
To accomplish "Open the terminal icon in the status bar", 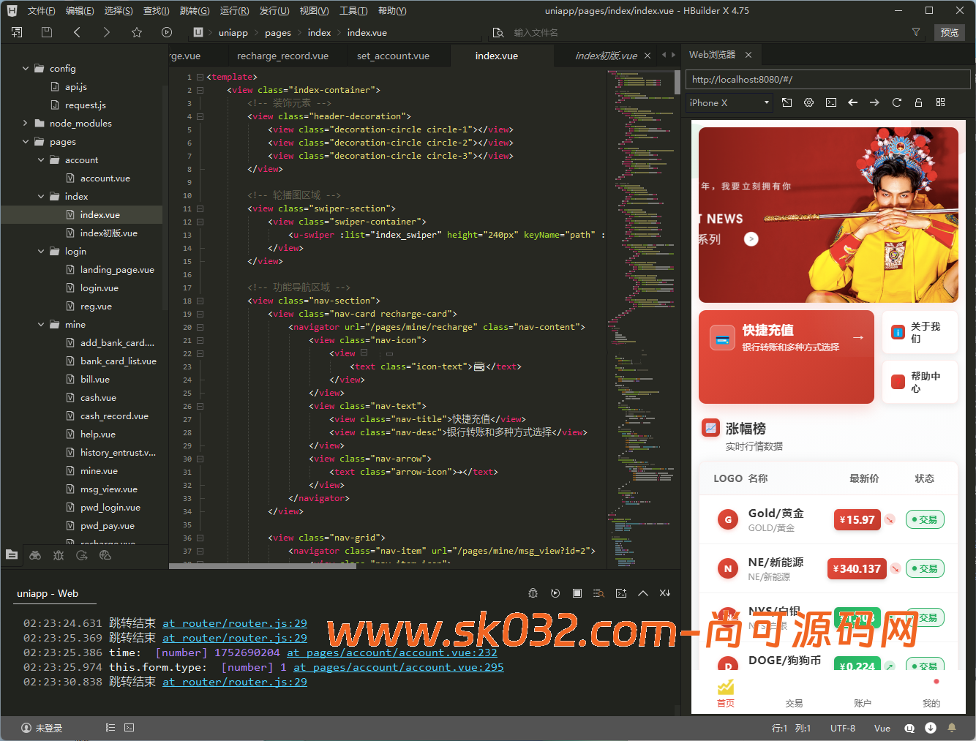I will pyautogui.click(x=129, y=728).
